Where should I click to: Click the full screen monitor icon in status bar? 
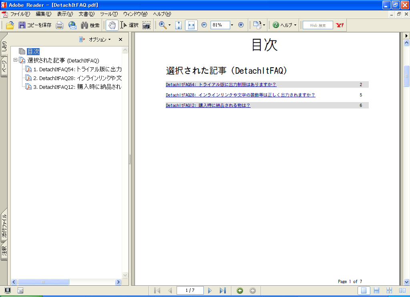pyautogui.click(x=8, y=291)
